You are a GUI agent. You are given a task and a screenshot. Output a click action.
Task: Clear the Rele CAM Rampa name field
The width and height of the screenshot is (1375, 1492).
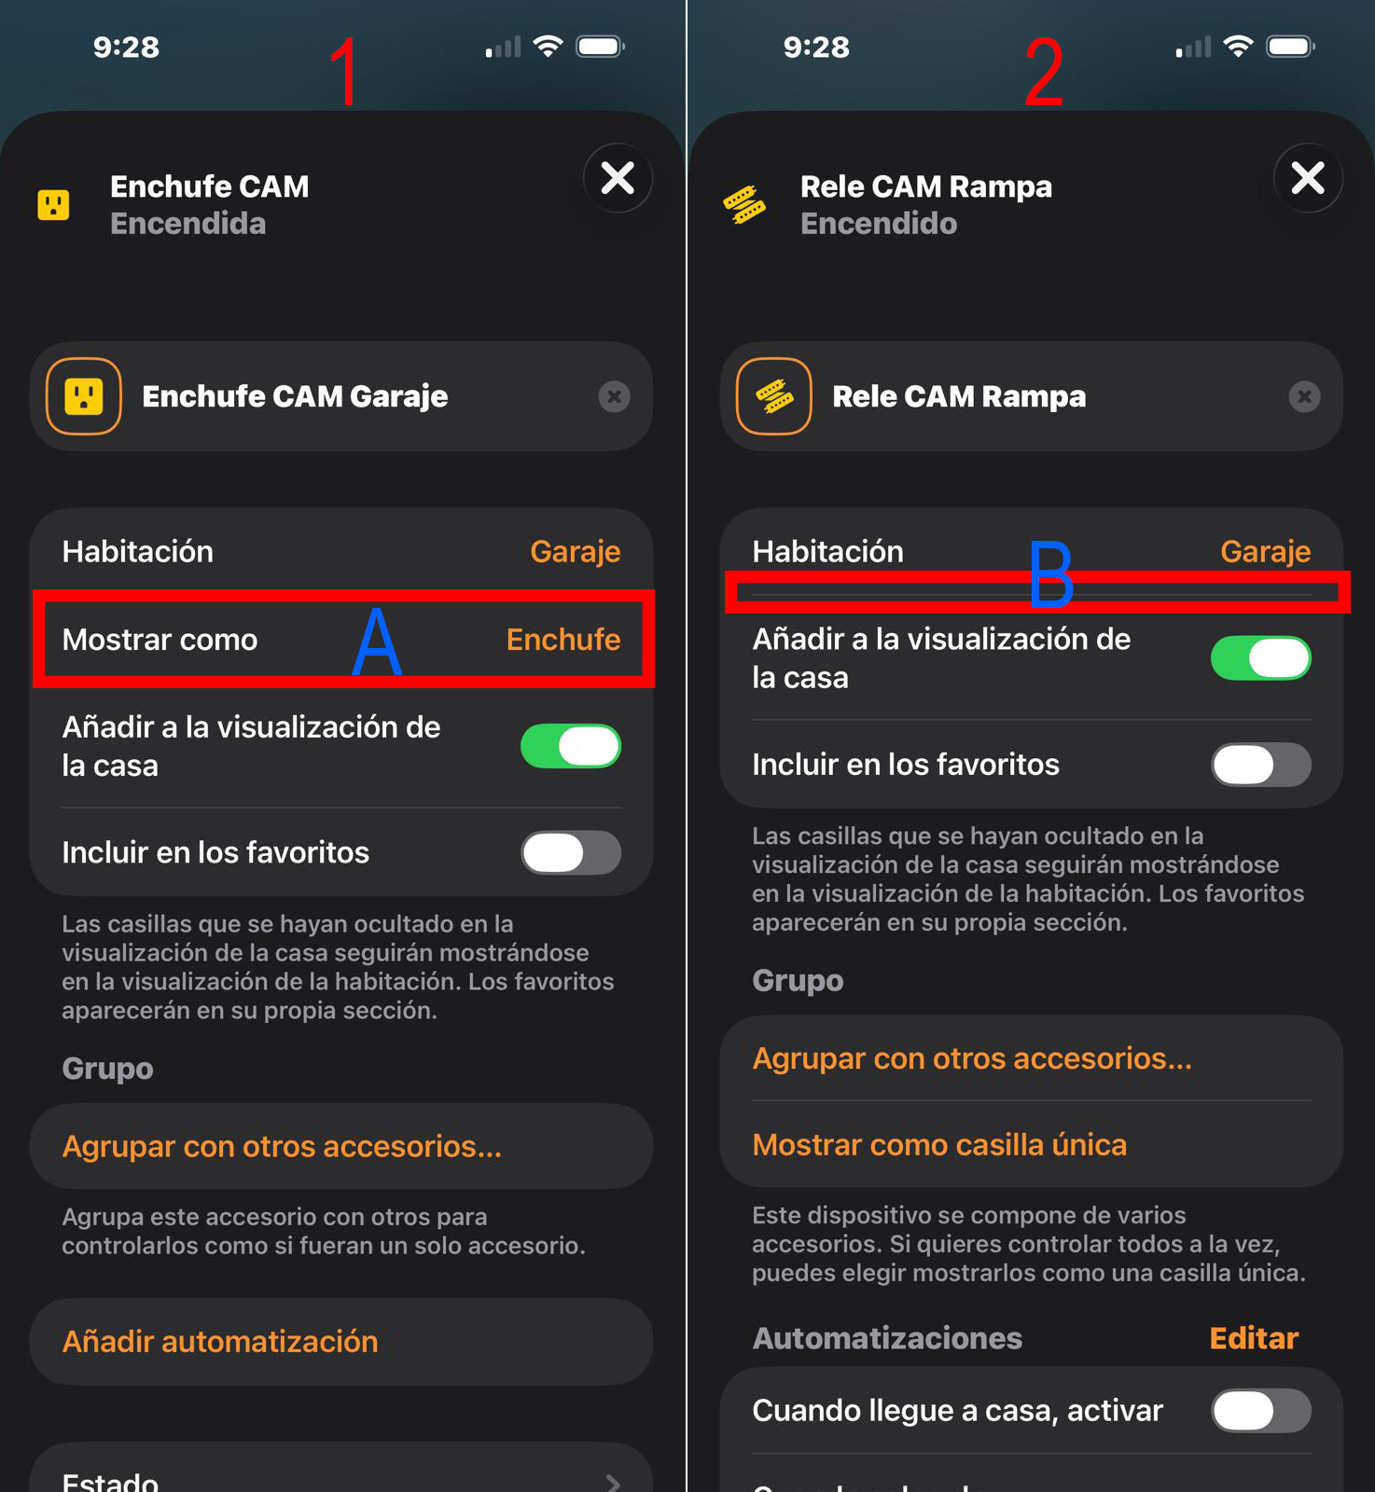(1304, 397)
